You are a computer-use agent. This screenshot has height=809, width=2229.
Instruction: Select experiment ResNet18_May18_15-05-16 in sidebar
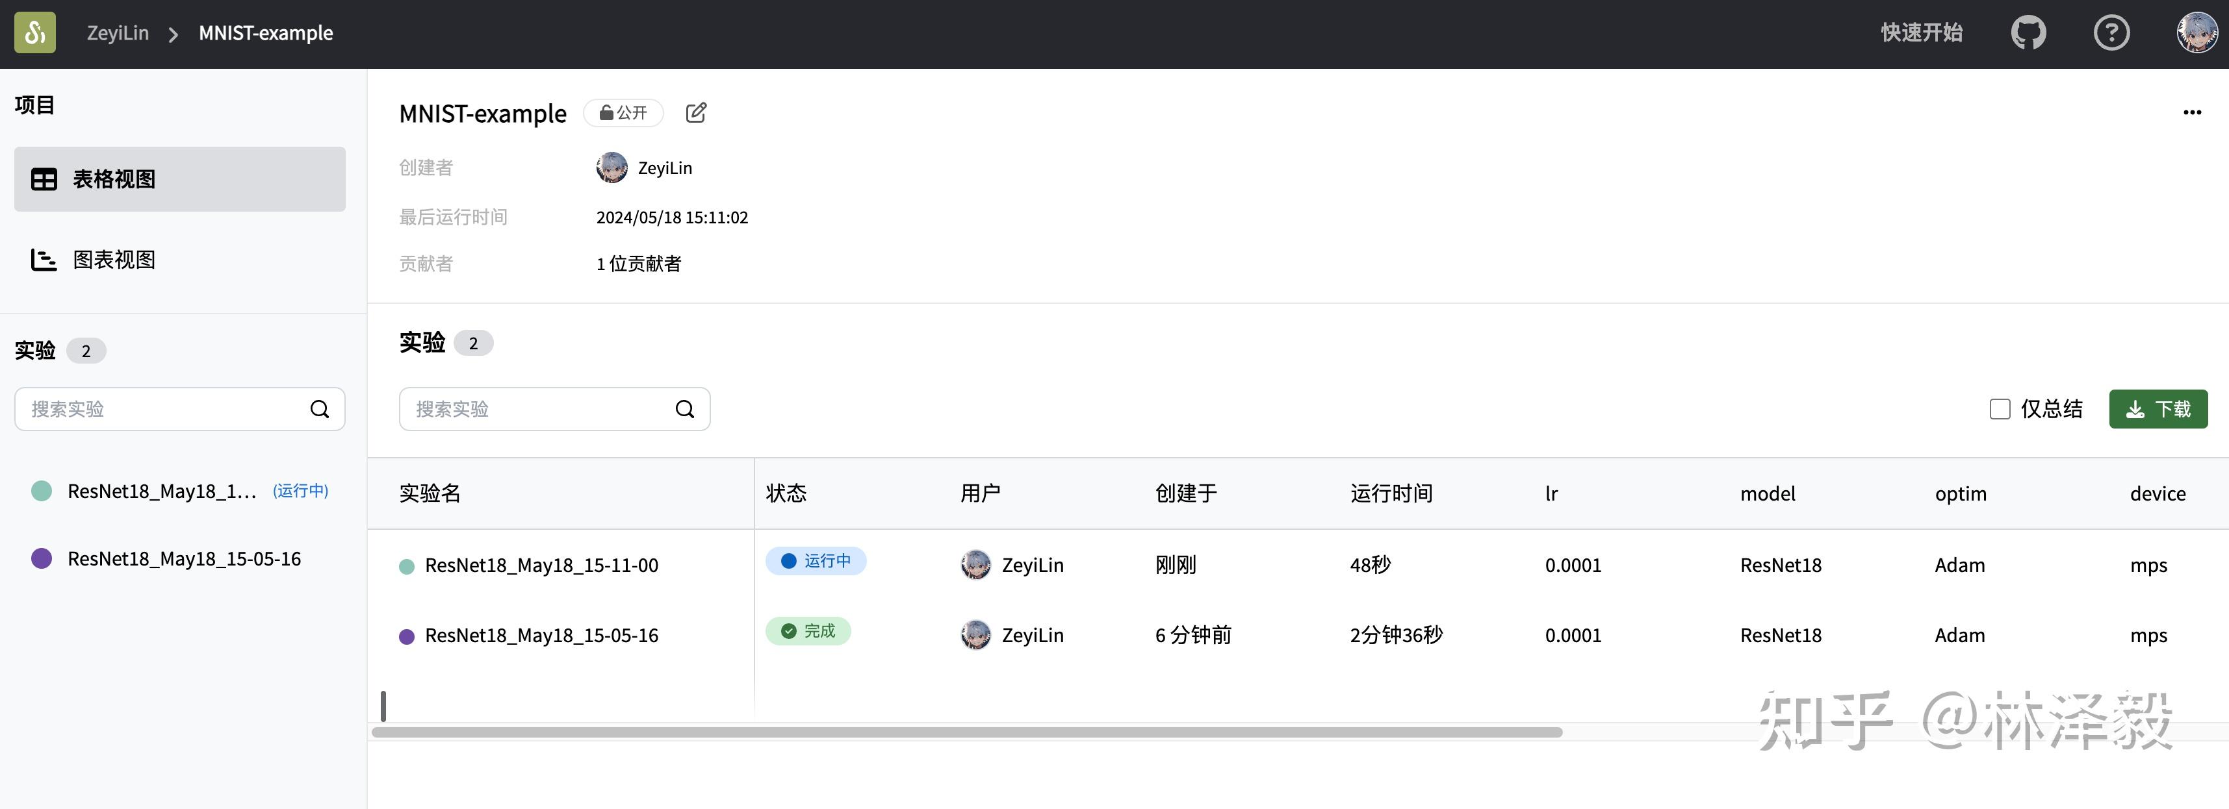point(185,558)
